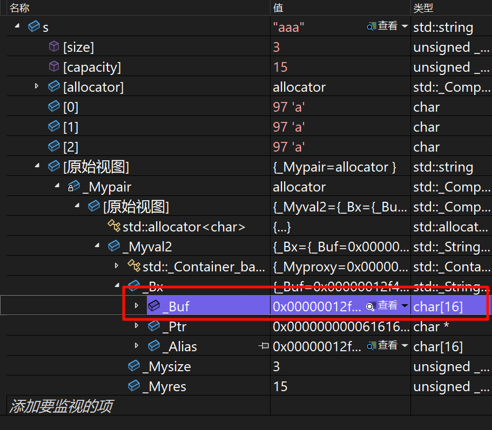The height and width of the screenshot is (430, 492).
Task: Click the cube icon beside variable s
Action: click(x=34, y=26)
